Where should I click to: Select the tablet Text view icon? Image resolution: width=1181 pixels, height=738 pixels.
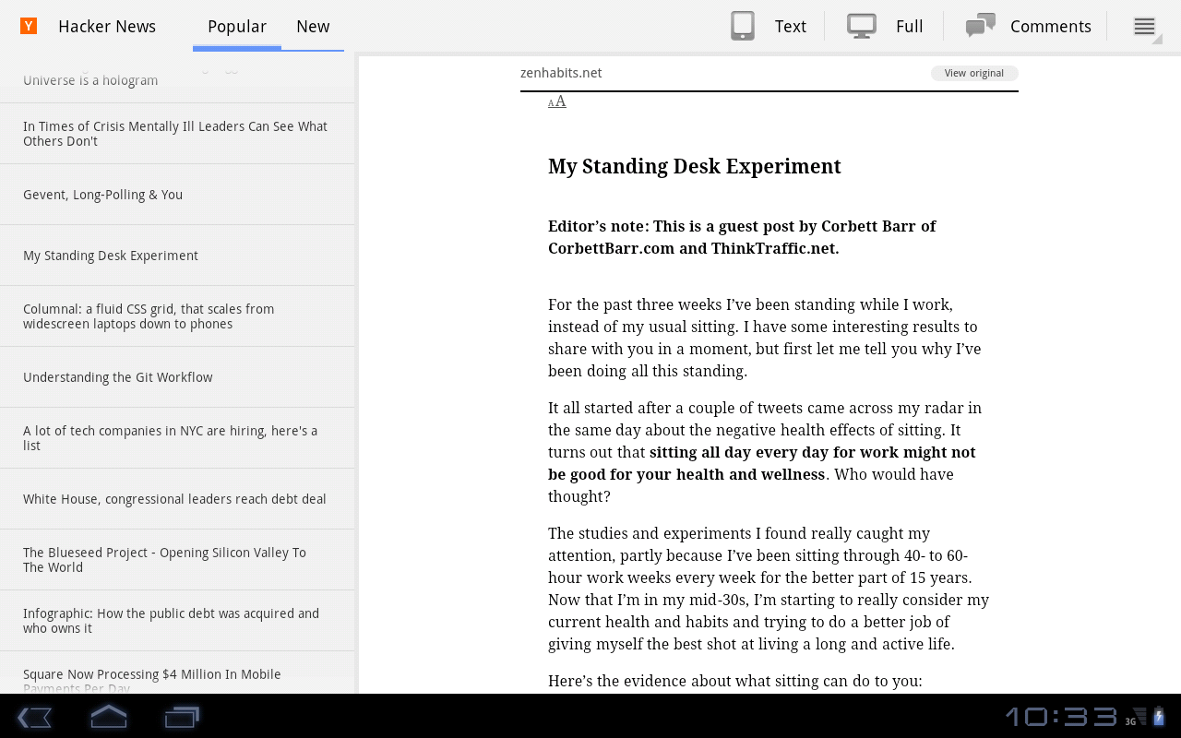click(x=743, y=26)
